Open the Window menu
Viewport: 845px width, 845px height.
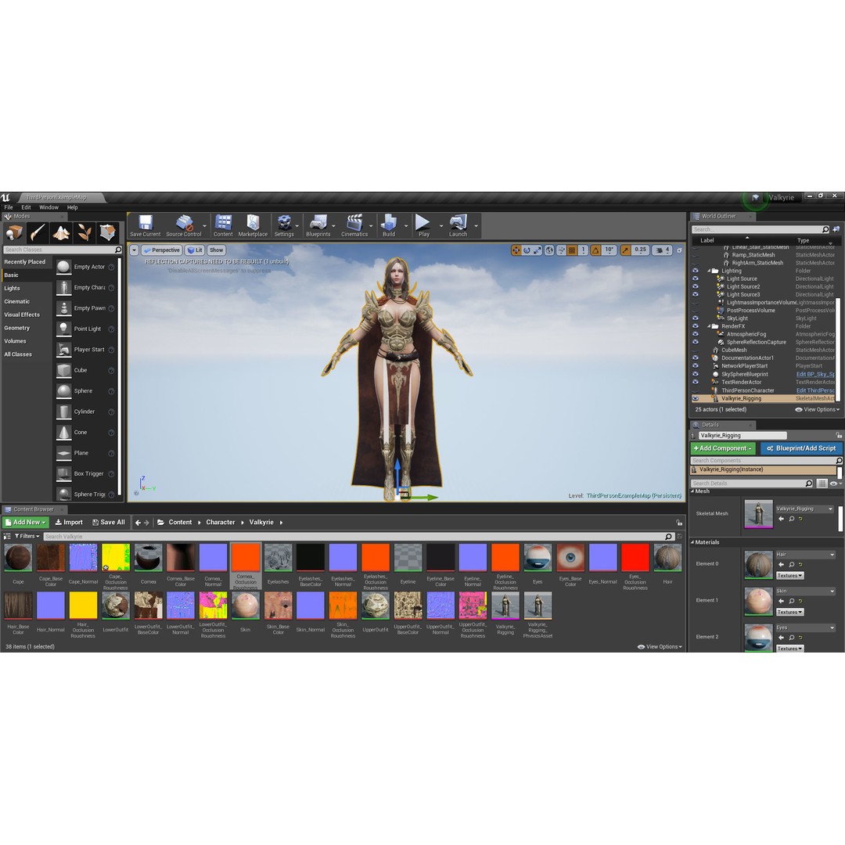coord(49,207)
